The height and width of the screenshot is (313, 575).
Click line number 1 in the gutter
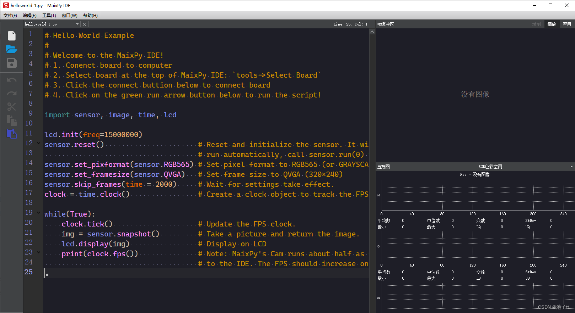tap(31, 34)
